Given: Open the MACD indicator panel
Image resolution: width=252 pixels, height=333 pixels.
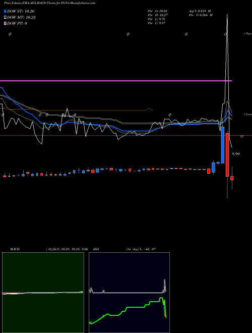Looking at the screenshot, I should (x=43, y=293).
